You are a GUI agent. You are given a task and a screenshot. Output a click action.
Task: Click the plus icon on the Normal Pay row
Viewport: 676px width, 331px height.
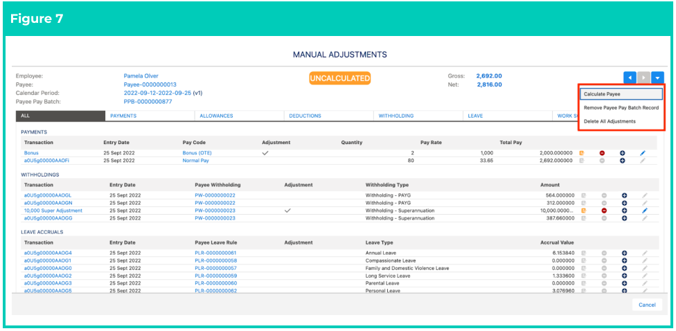(x=623, y=161)
